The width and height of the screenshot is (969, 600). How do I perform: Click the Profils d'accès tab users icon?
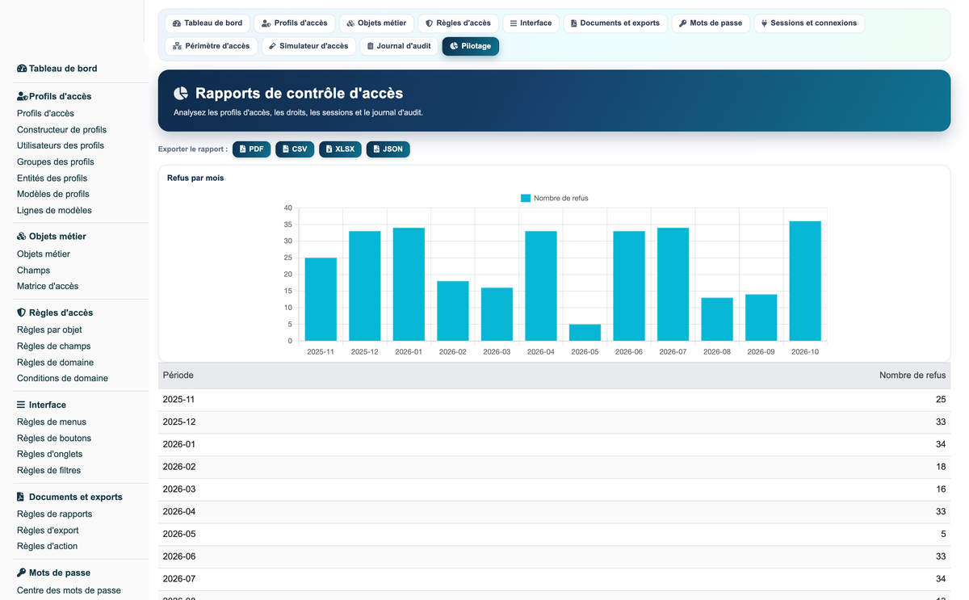pos(266,23)
